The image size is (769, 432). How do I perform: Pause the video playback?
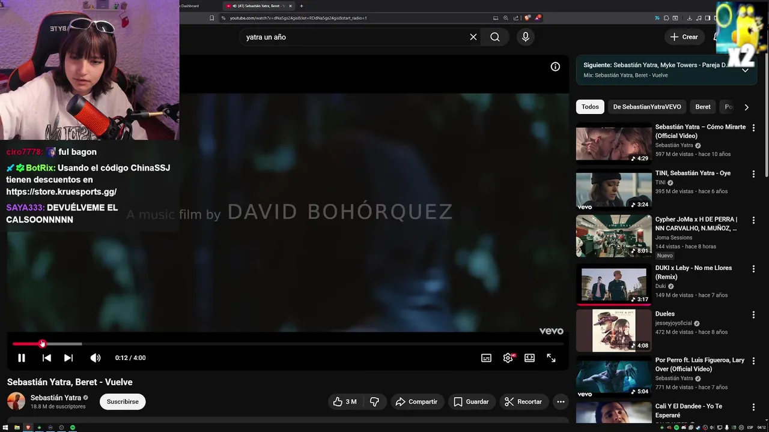[21, 358]
